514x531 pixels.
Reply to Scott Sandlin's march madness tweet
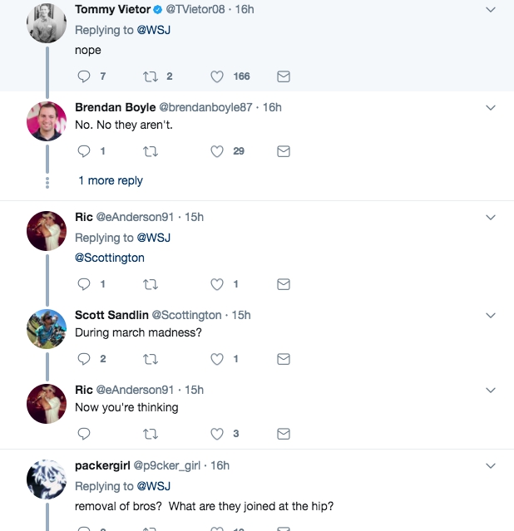83,359
